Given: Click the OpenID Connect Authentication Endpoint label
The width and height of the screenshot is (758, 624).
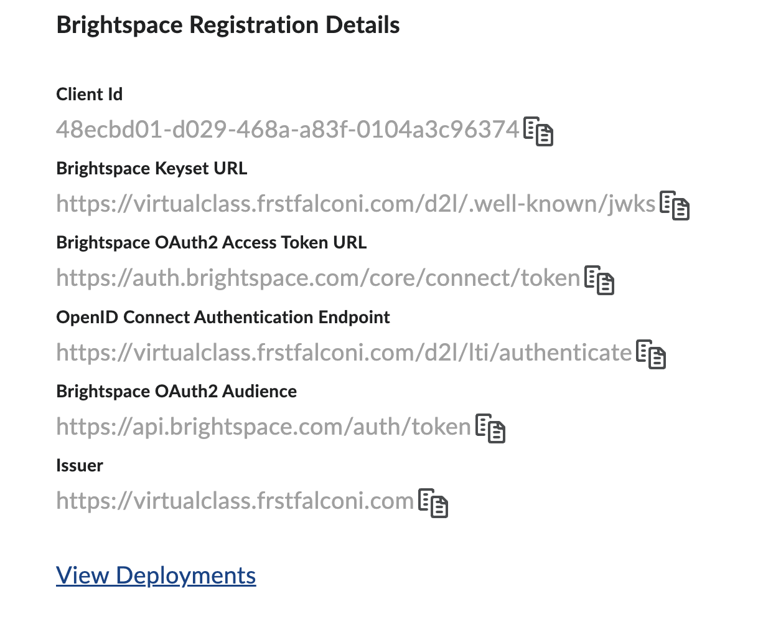Looking at the screenshot, I should 223,318.
